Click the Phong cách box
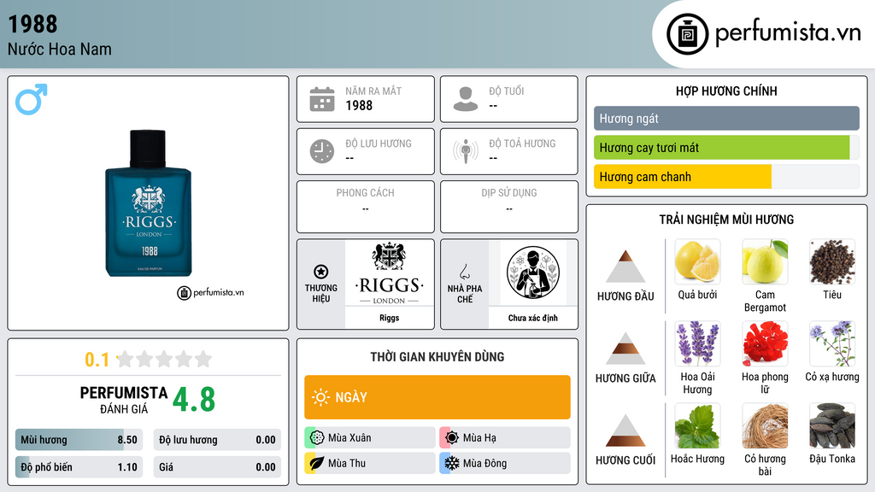Viewport: 875px width, 492px height. [x=366, y=207]
